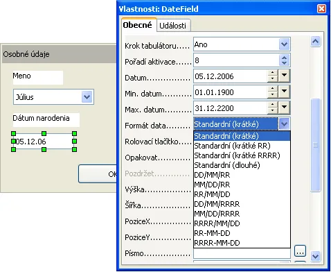Increase Pořadí aktivace with spinner up arrow
Viewport: 331px width, 272px height.
(284, 58)
